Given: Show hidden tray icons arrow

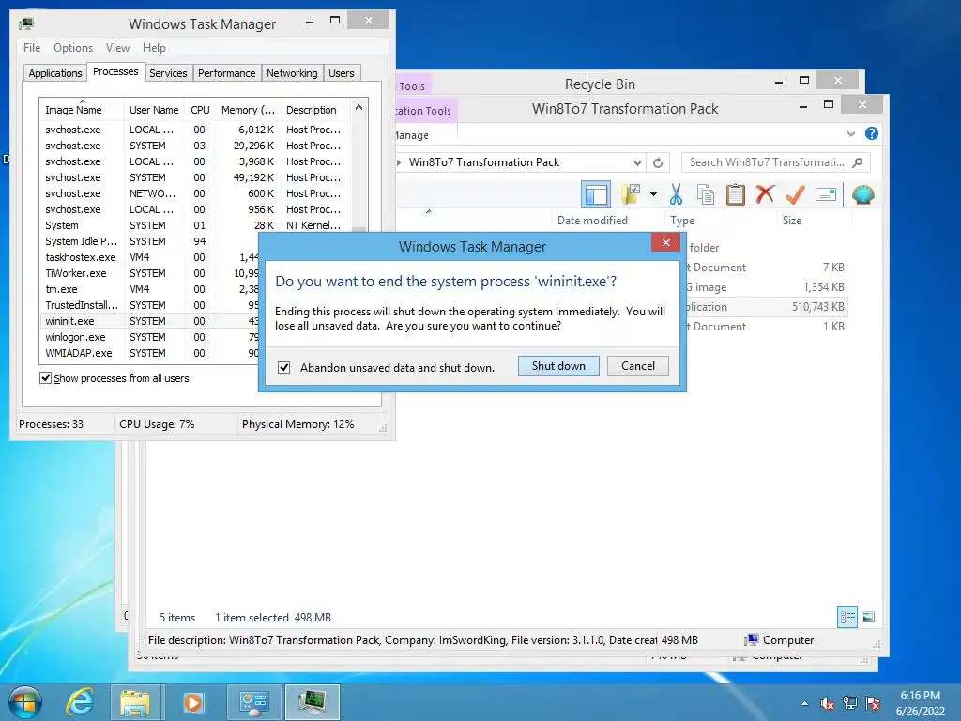Looking at the screenshot, I should tap(804, 703).
